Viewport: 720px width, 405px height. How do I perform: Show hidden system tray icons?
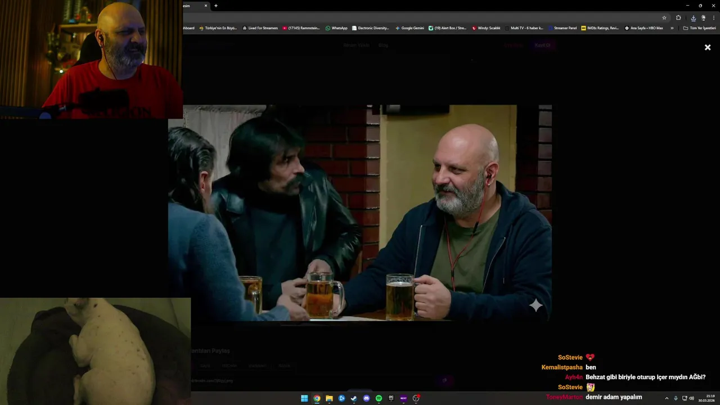point(667,398)
